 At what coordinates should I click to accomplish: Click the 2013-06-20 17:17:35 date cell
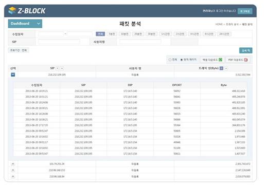[x=37, y=125]
